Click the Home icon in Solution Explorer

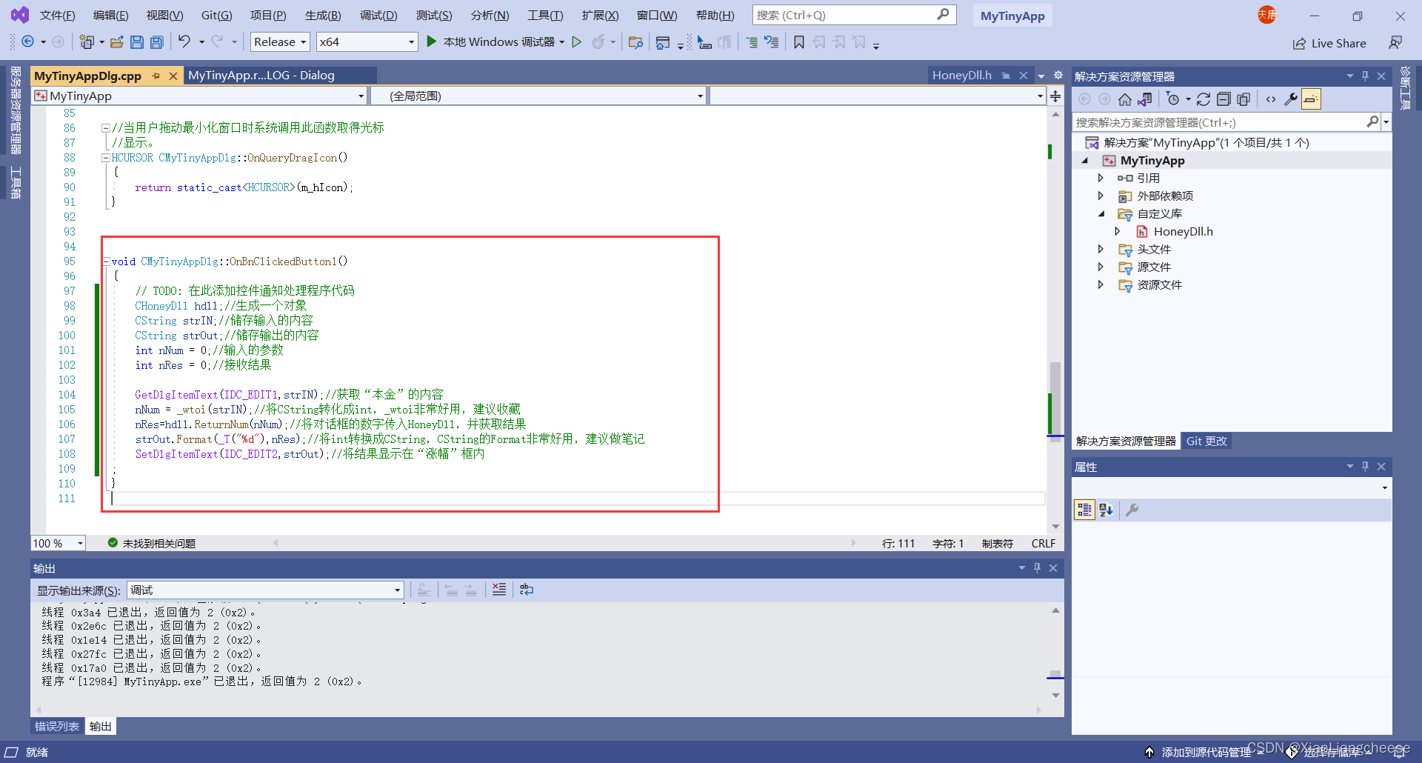click(x=1125, y=99)
